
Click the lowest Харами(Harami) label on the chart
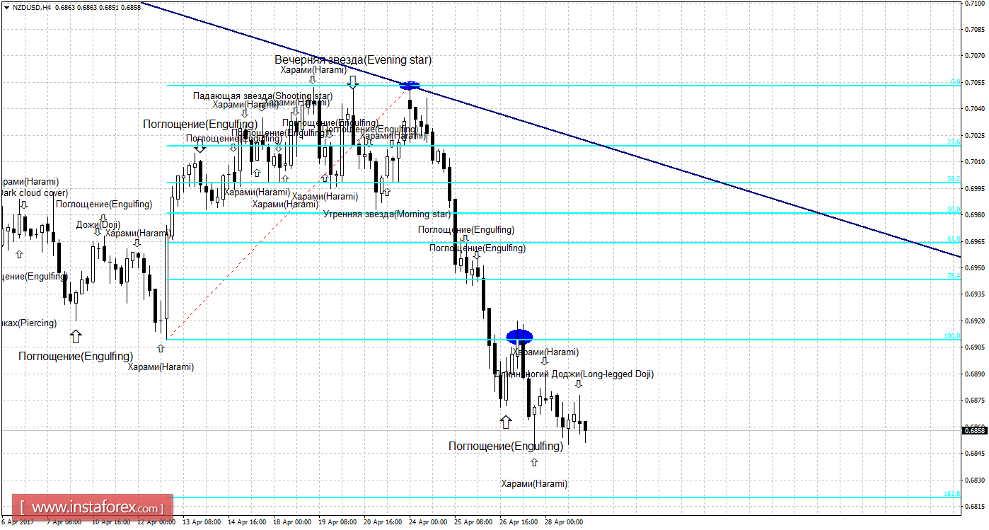(x=534, y=484)
